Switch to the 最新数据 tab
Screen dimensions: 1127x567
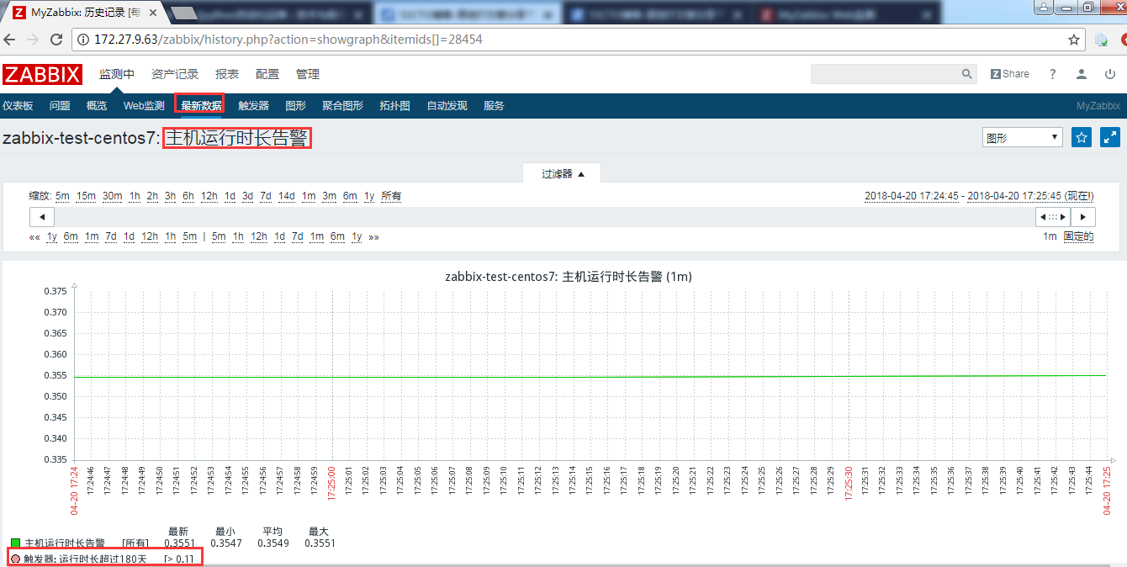tap(199, 105)
